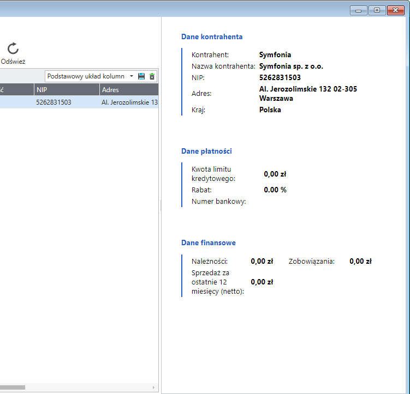Click the Odśwież refresh icon
410x394 pixels.
[13, 49]
